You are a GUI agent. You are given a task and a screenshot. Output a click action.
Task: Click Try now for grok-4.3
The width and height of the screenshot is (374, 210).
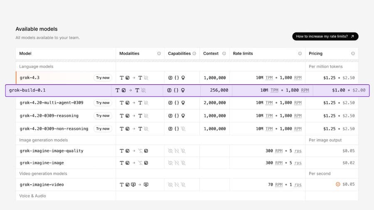click(x=103, y=78)
